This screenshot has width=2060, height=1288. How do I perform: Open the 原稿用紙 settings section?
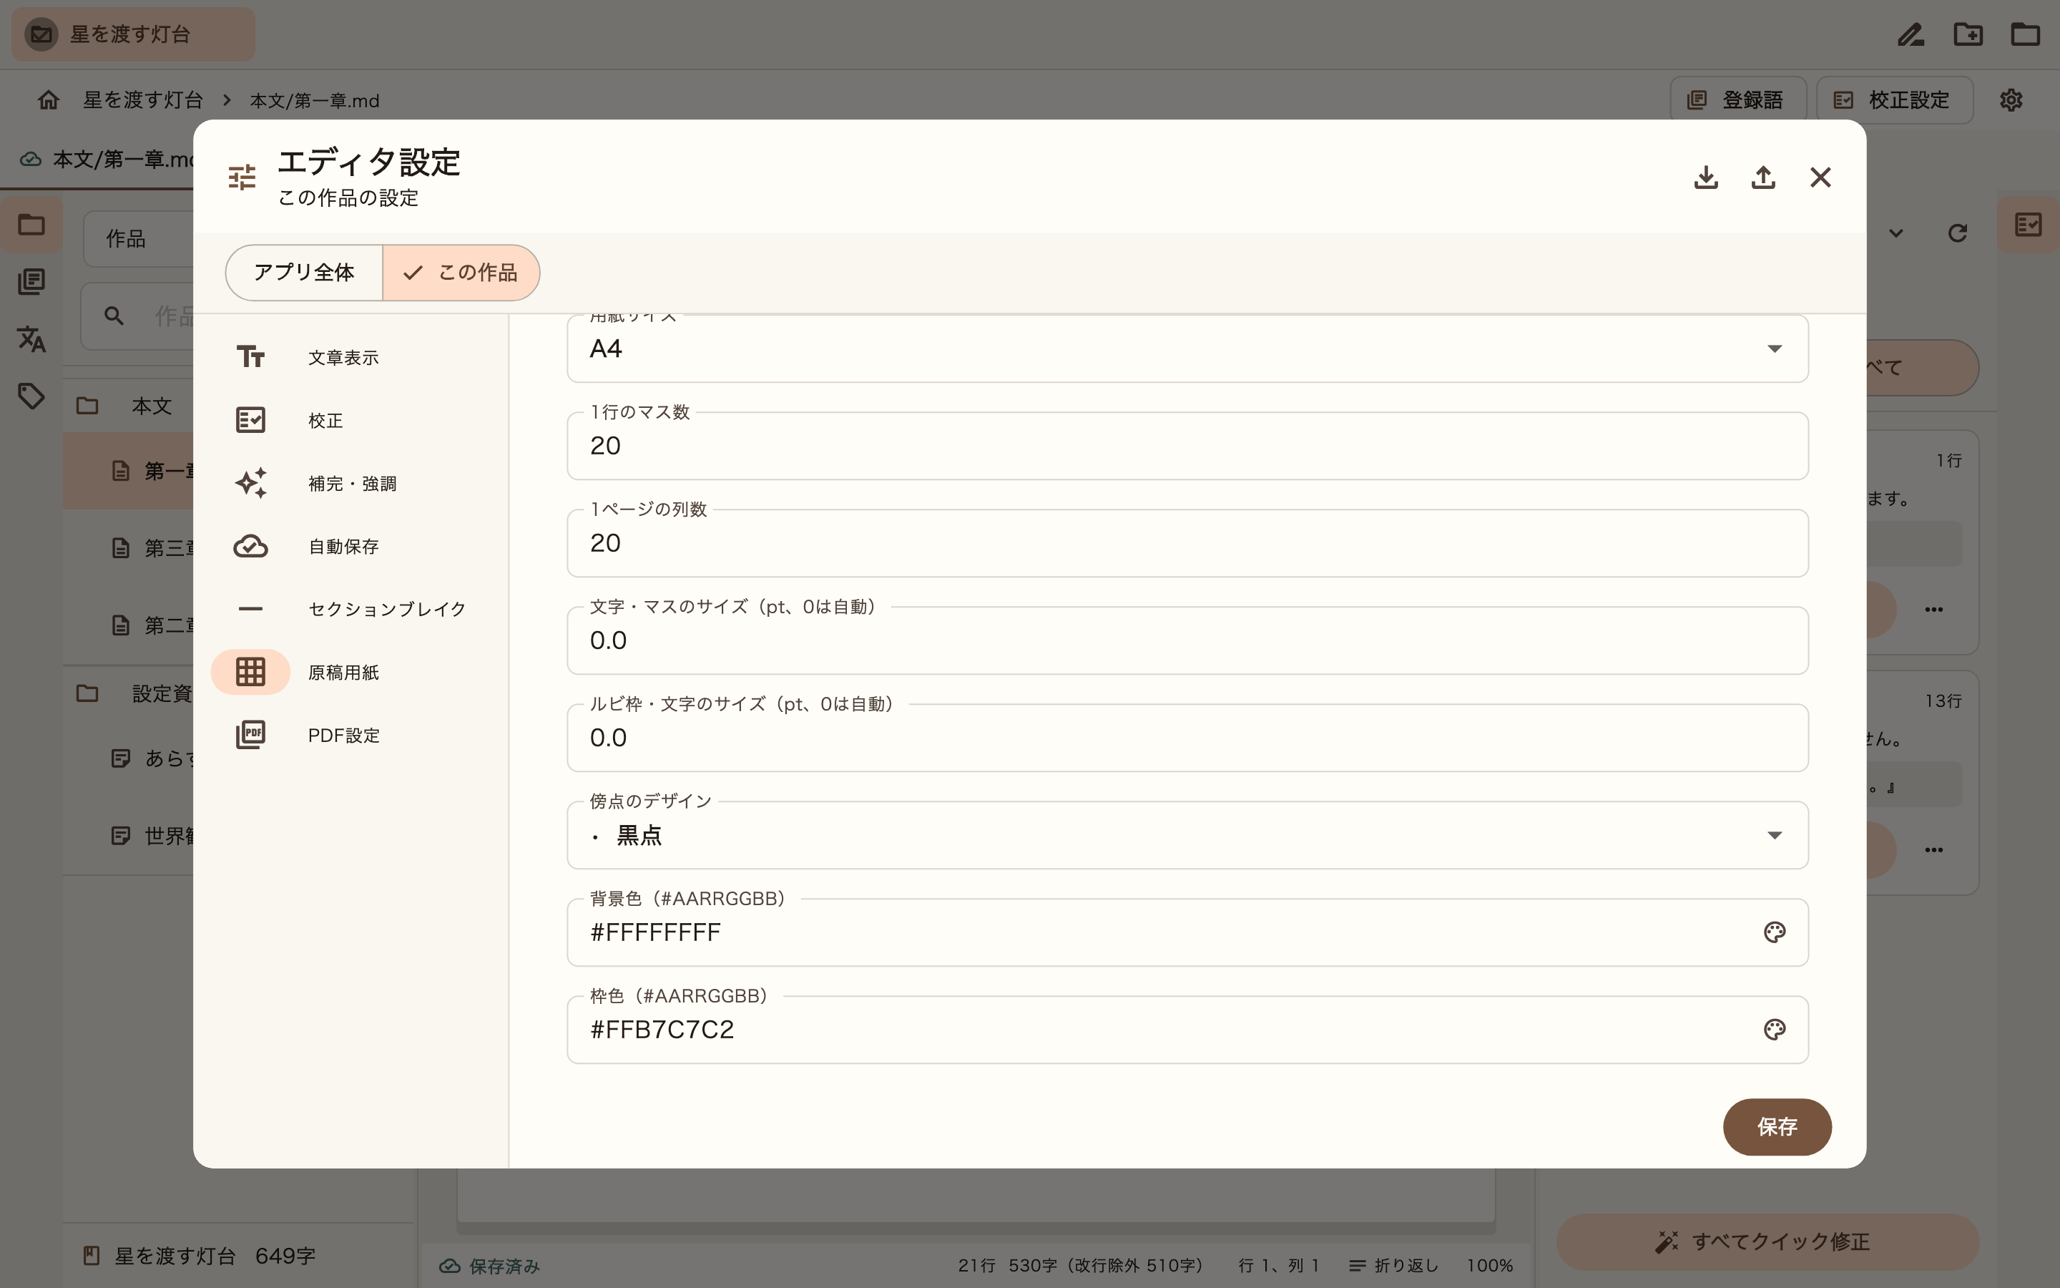pos(352,672)
